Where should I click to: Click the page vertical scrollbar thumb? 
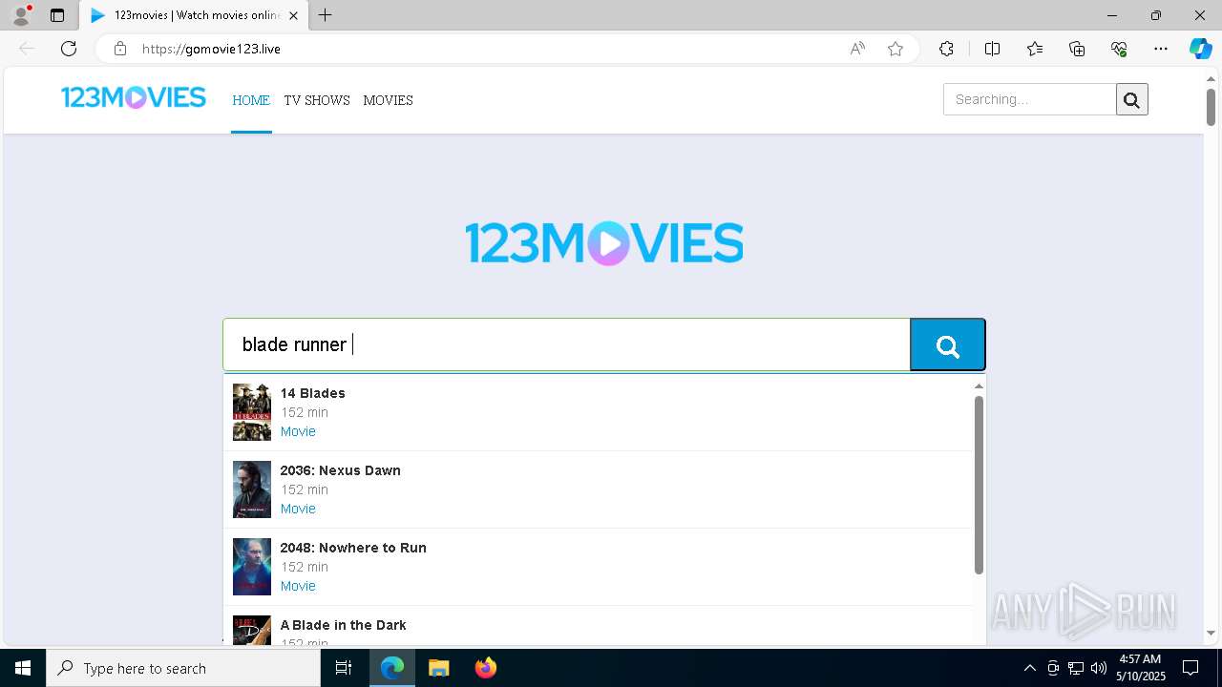tap(1211, 107)
